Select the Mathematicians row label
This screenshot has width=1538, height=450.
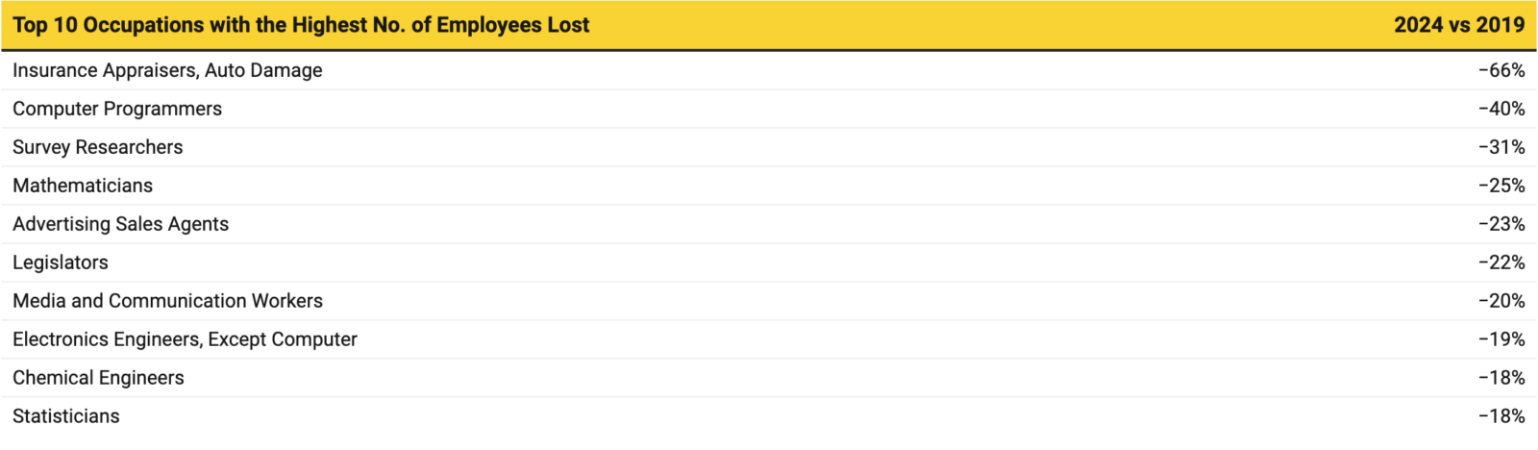click(x=83, y=186)
